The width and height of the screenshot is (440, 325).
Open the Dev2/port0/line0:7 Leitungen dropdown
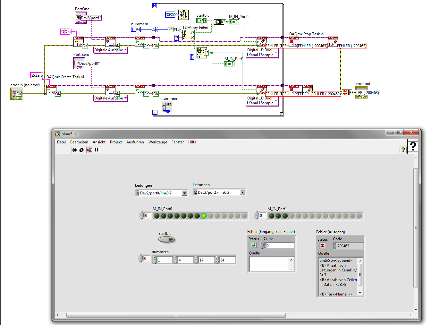[185, 193]
